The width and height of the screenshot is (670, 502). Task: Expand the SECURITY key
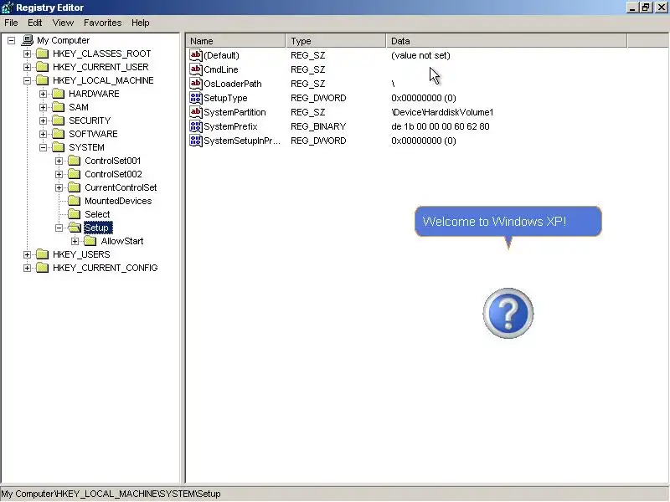(x=44, y=120)
